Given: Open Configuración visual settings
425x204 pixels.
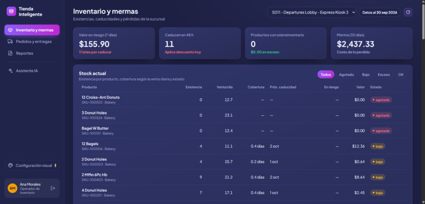Looking at the screenshot, I should point(32,166).
